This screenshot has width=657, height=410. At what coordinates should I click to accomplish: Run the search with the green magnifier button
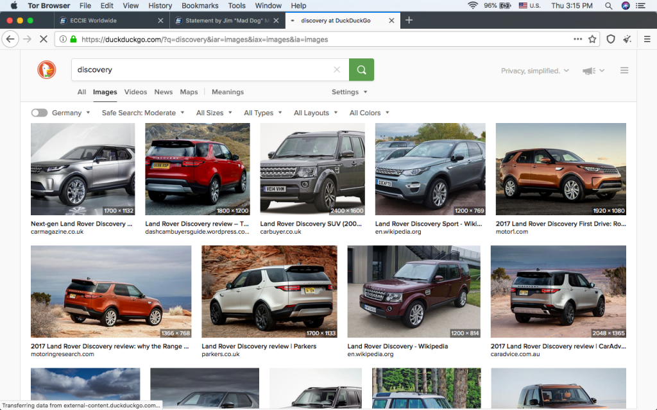click(362, 70)
